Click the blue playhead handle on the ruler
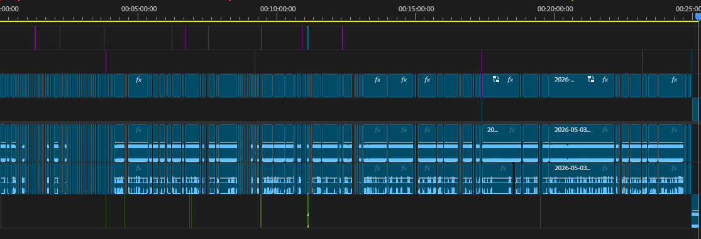The image size is (701, 239). pos(698,16)
